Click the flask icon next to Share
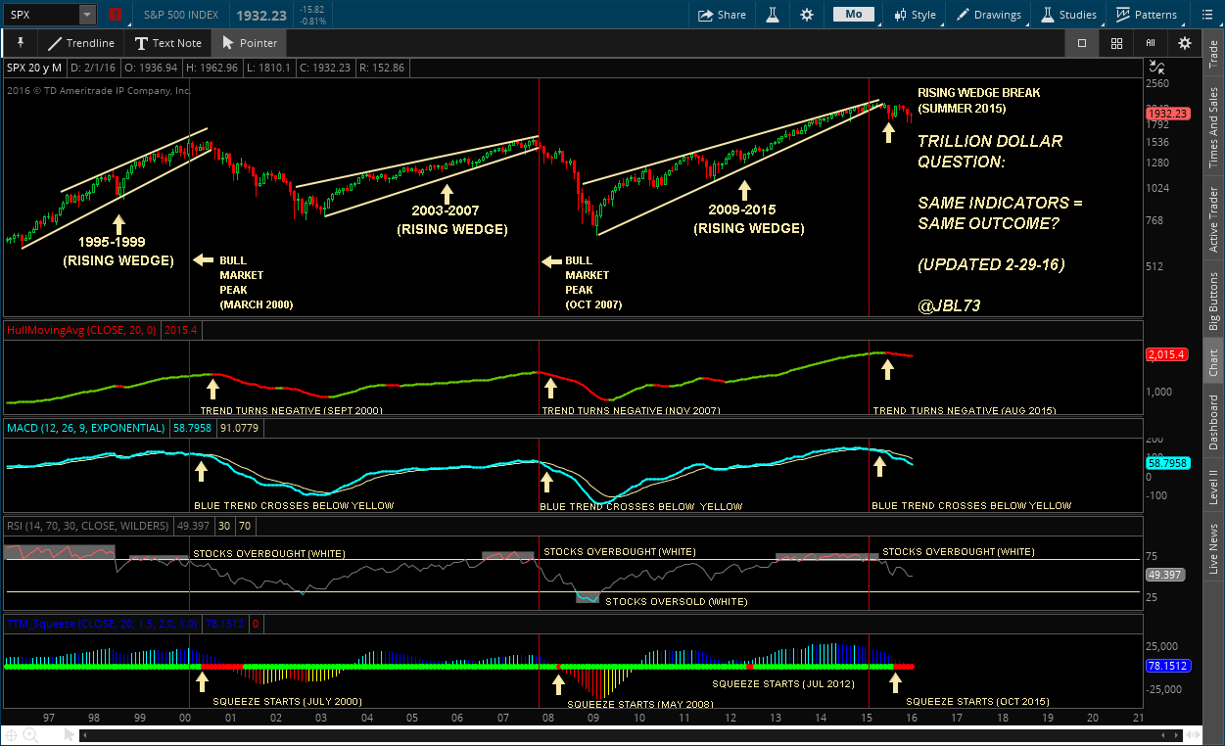 [x=773, y=15]
